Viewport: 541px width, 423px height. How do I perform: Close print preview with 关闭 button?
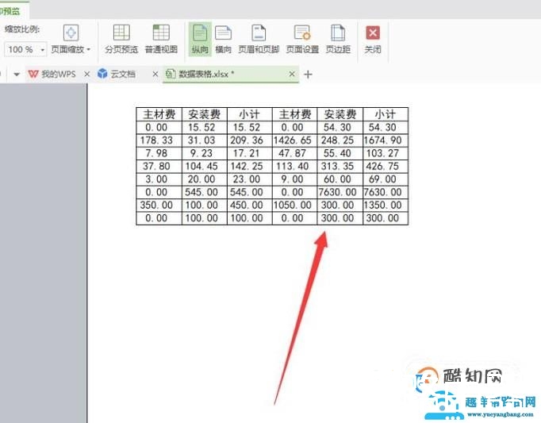[373, 40]
